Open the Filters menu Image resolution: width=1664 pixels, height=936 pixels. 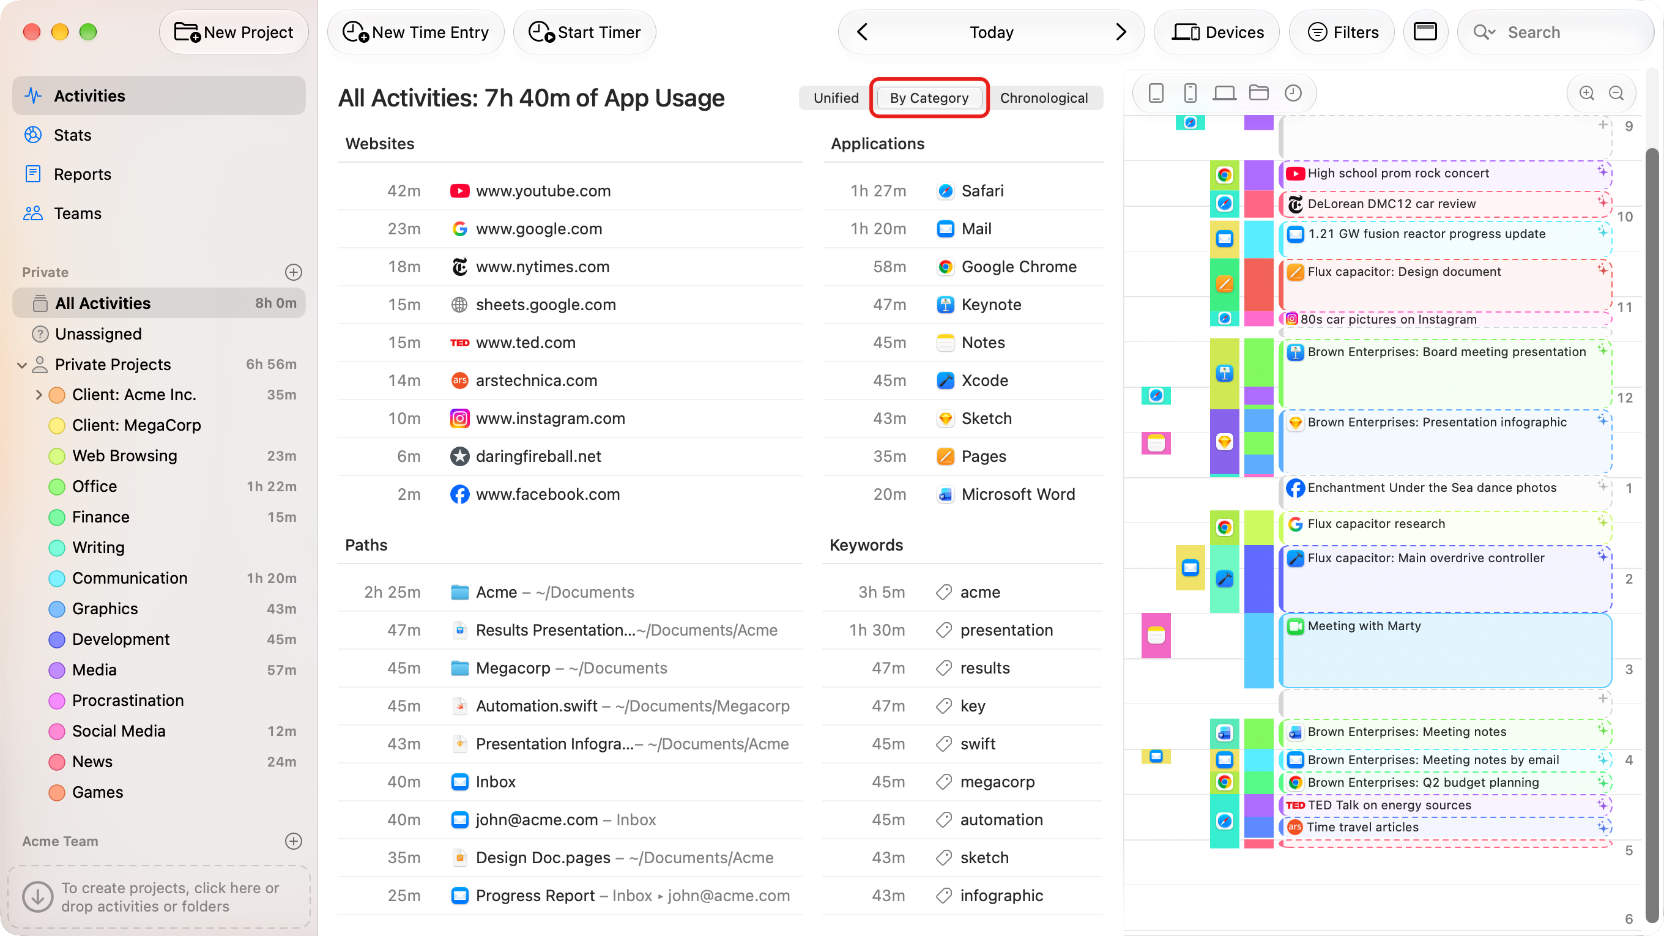[x=1342, y=32]
